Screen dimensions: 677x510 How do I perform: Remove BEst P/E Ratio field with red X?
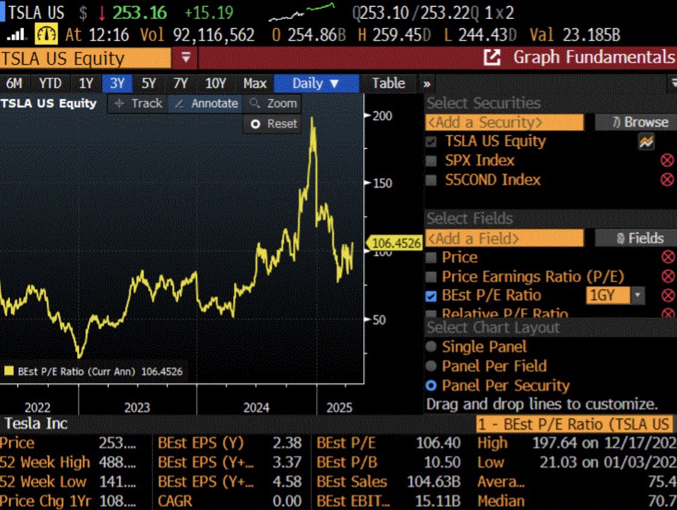667,296
